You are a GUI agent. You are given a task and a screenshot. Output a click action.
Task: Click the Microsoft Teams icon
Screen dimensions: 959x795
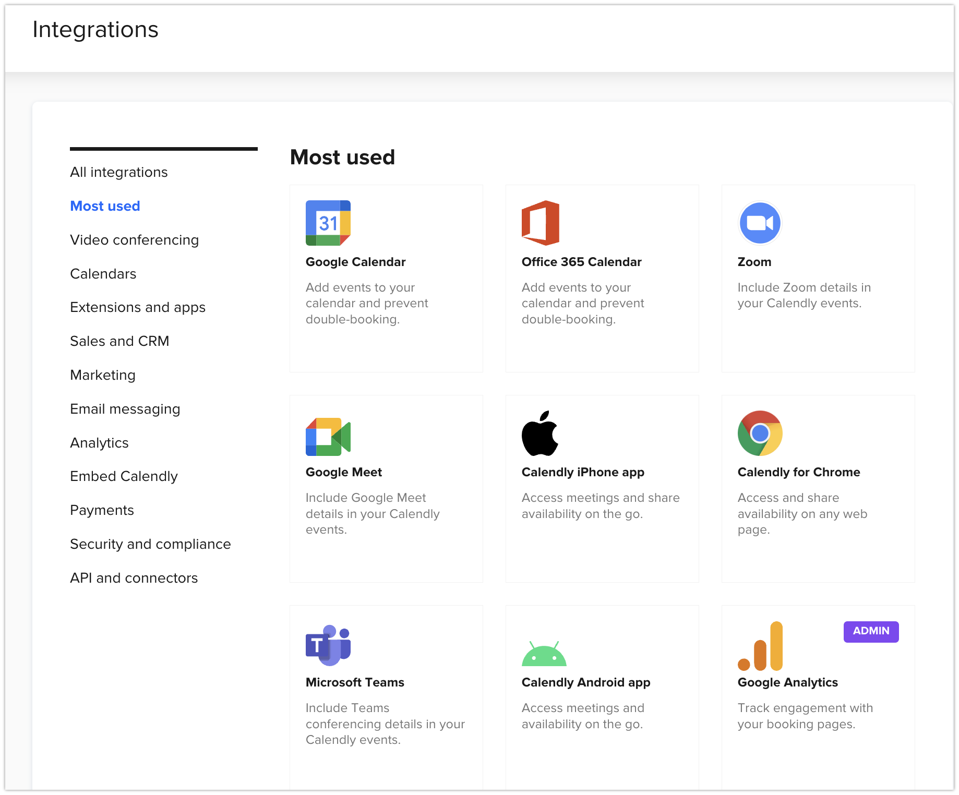click(328, 645)
